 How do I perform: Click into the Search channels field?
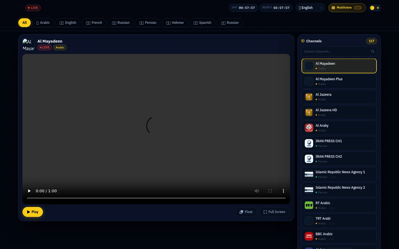(x=339, y=52)
